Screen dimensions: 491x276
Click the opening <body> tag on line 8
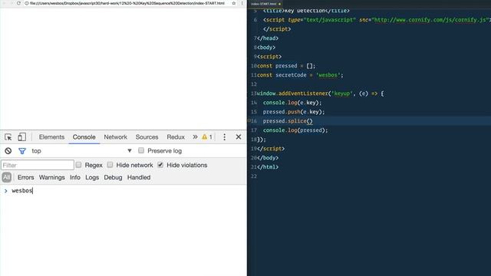click(x=266, y=48)
